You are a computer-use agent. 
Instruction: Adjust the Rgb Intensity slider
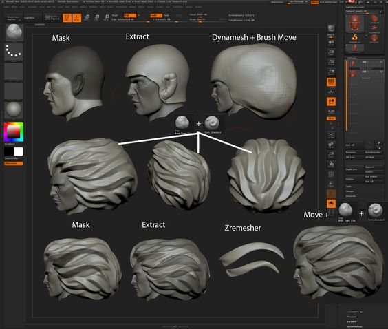130,19
